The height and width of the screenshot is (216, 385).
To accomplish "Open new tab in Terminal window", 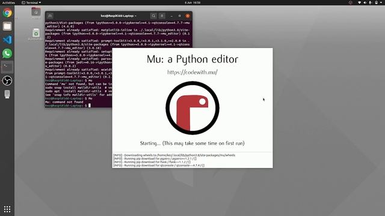I will tap(50, 16).
